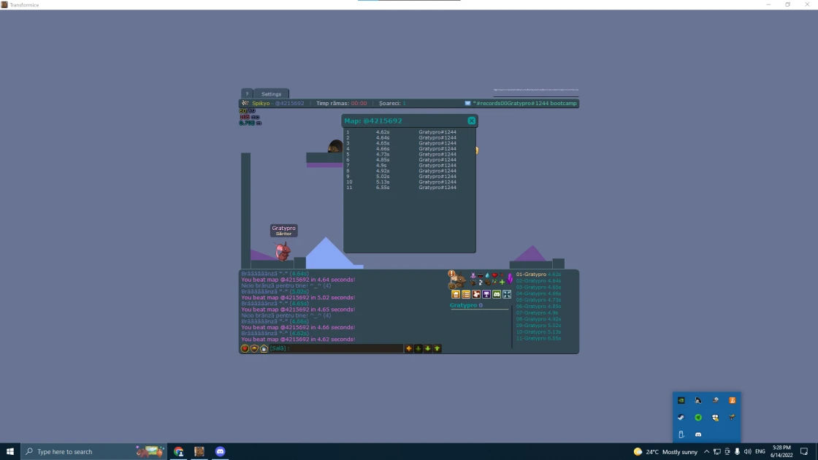Screen dimensions: 818x460
Task: Click the green plus emote icon
Action: pyautogui.click(x=502, y=282)
